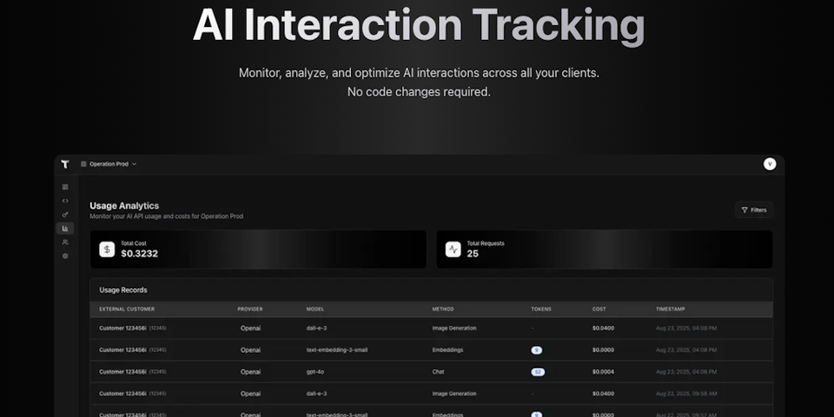Click the Aug 22, 2025, 09:58 AM timestamp
This screenshot has height=417, width=834.
[686, 394]
